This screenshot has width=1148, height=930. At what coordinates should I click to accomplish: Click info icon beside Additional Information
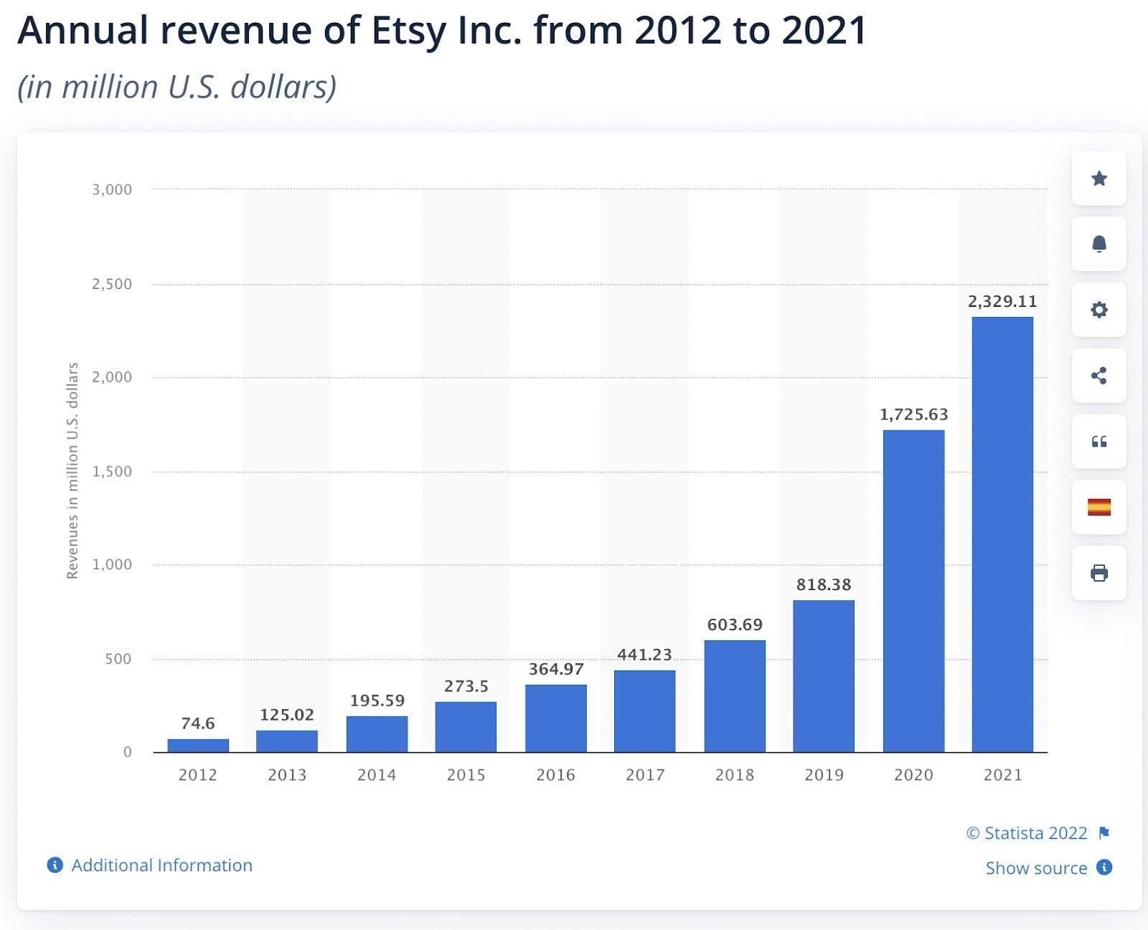55,865
